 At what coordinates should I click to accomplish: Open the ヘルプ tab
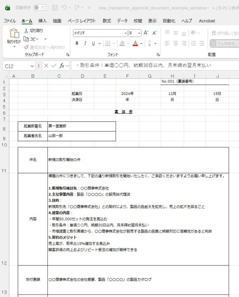pyautogui.click(x=187, y=21)
